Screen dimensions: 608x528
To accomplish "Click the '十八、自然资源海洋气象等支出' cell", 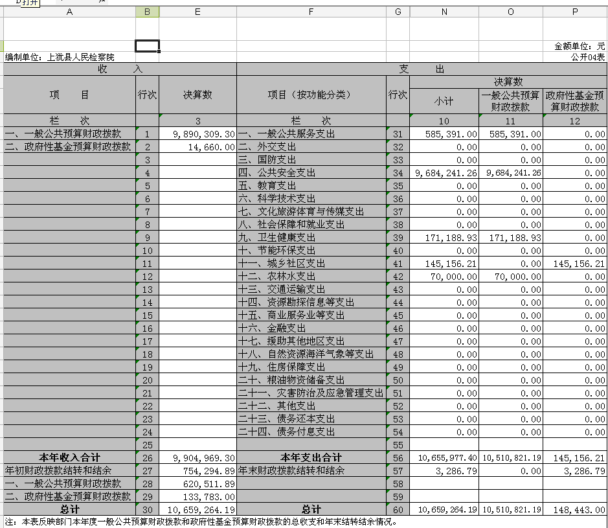I will [311, 354].
